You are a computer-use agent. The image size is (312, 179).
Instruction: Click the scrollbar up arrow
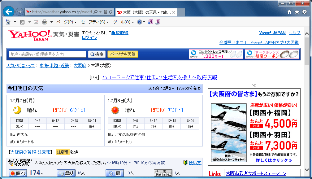click(x=307, y=34)
